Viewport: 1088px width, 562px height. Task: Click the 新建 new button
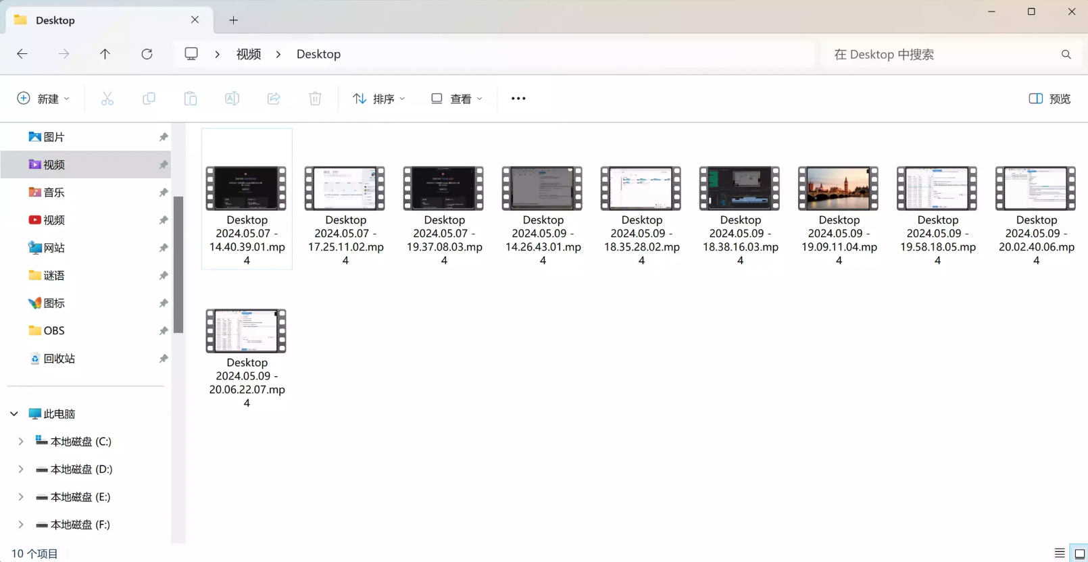(x=43, y=99)
